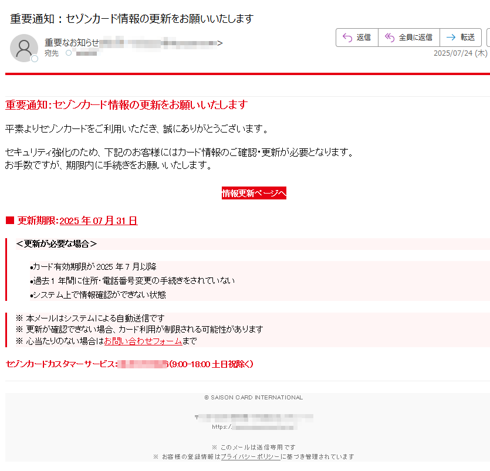Click the single reply arrow icon
The height and width of the screenshot is (471, 490).
347,38
